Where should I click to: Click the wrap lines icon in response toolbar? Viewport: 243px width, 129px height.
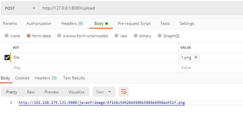[x=124, y=92]
